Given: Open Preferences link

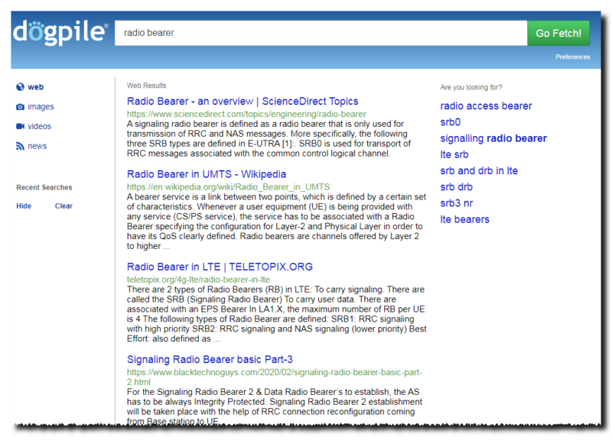Looking at the screenshot, I should pyautogui.click(x=572, y=57).
